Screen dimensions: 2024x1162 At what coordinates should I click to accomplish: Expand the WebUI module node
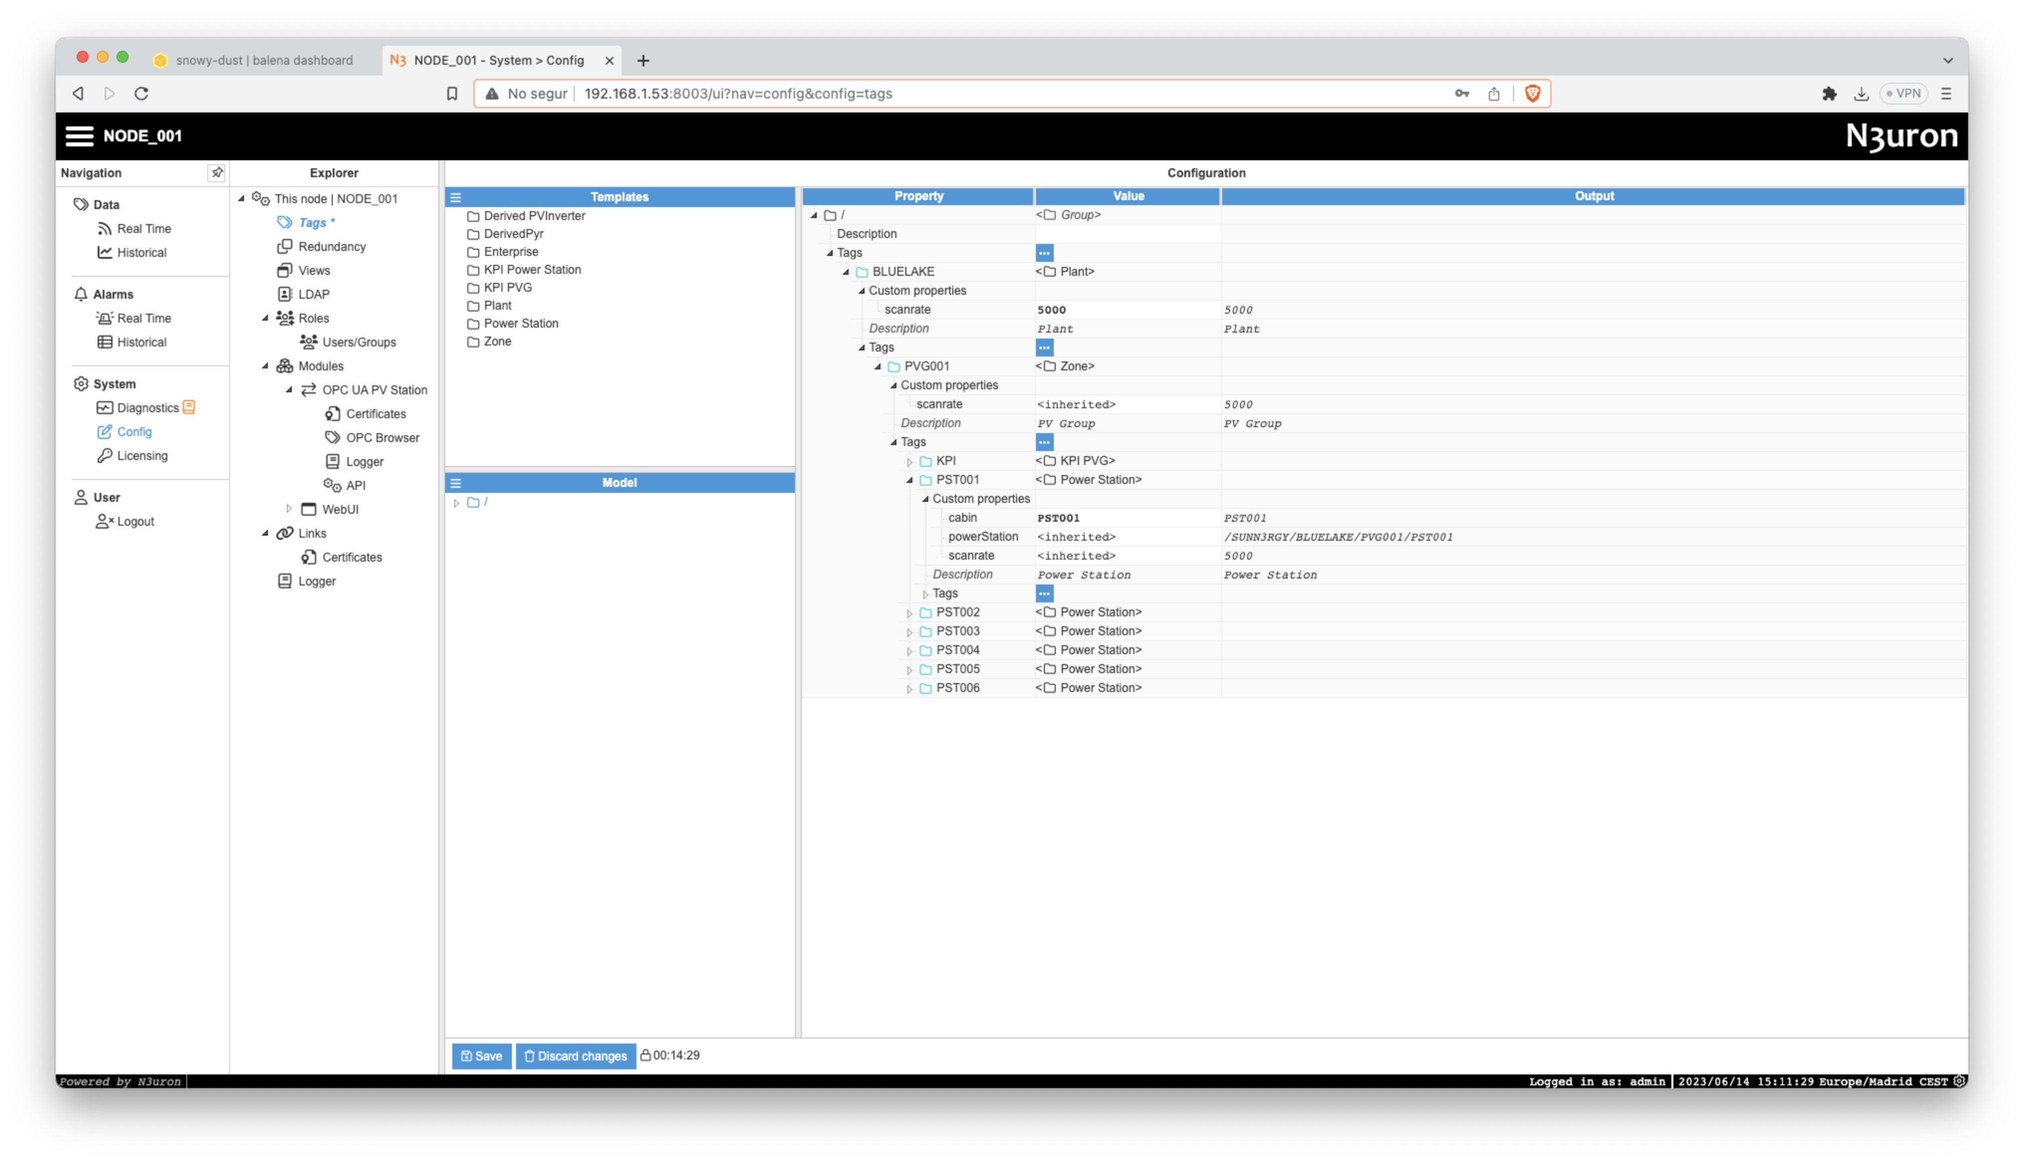(289, 509)
